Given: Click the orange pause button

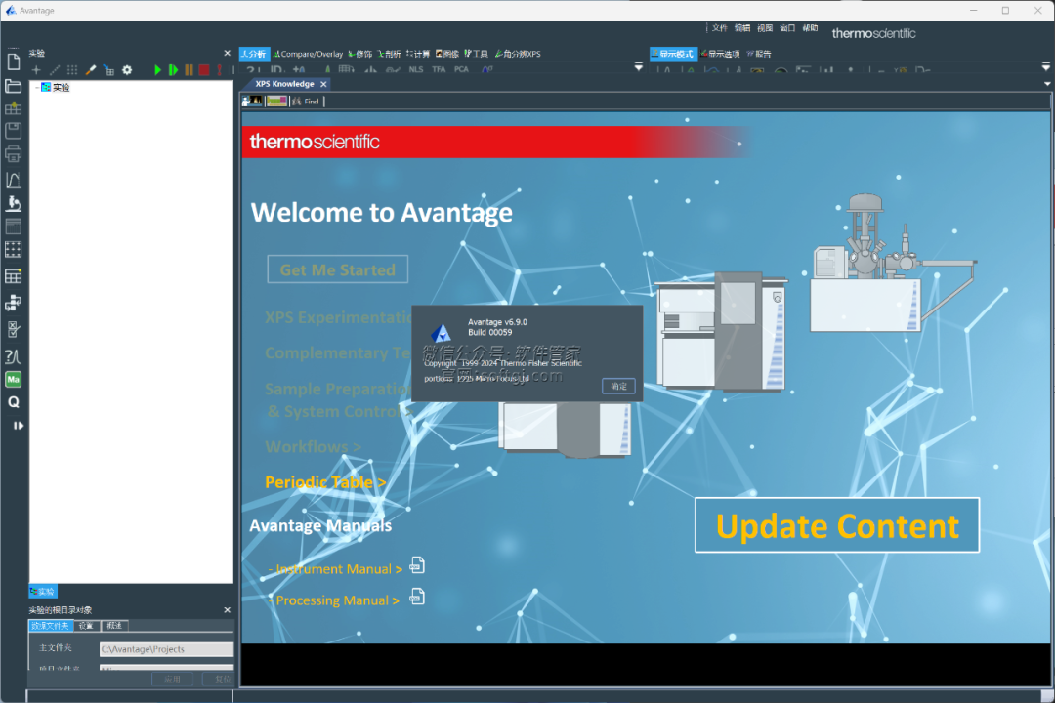Looking at the screenshot, I should click(190, 70).
